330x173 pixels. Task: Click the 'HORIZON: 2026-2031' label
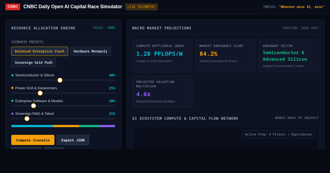tap(301, 28)
